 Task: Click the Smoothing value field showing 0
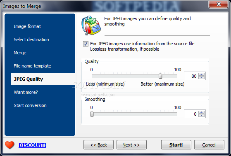191,114
